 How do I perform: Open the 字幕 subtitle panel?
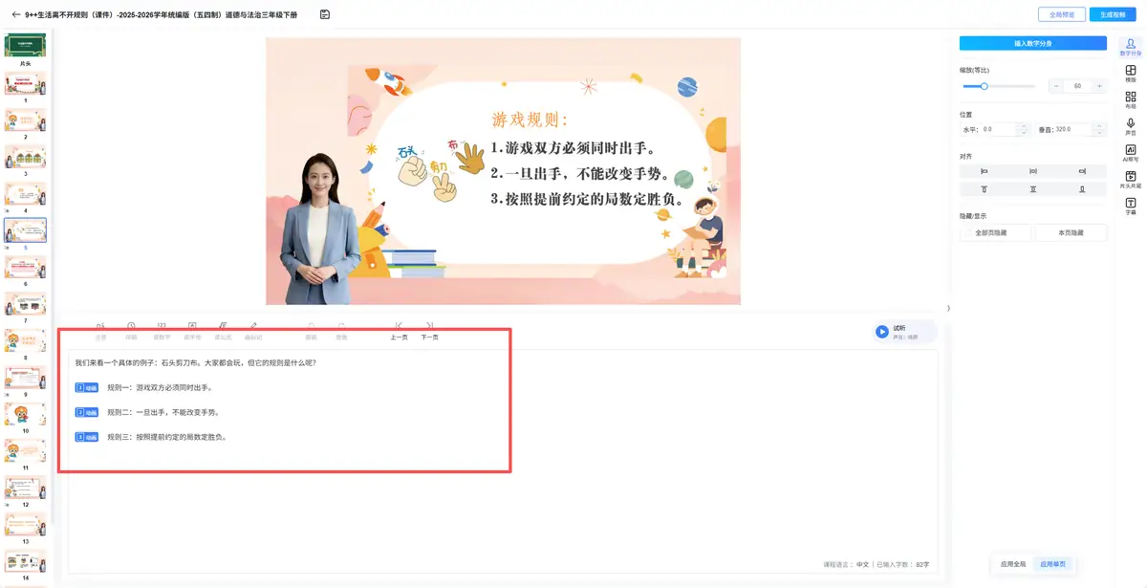(1131, 207)
